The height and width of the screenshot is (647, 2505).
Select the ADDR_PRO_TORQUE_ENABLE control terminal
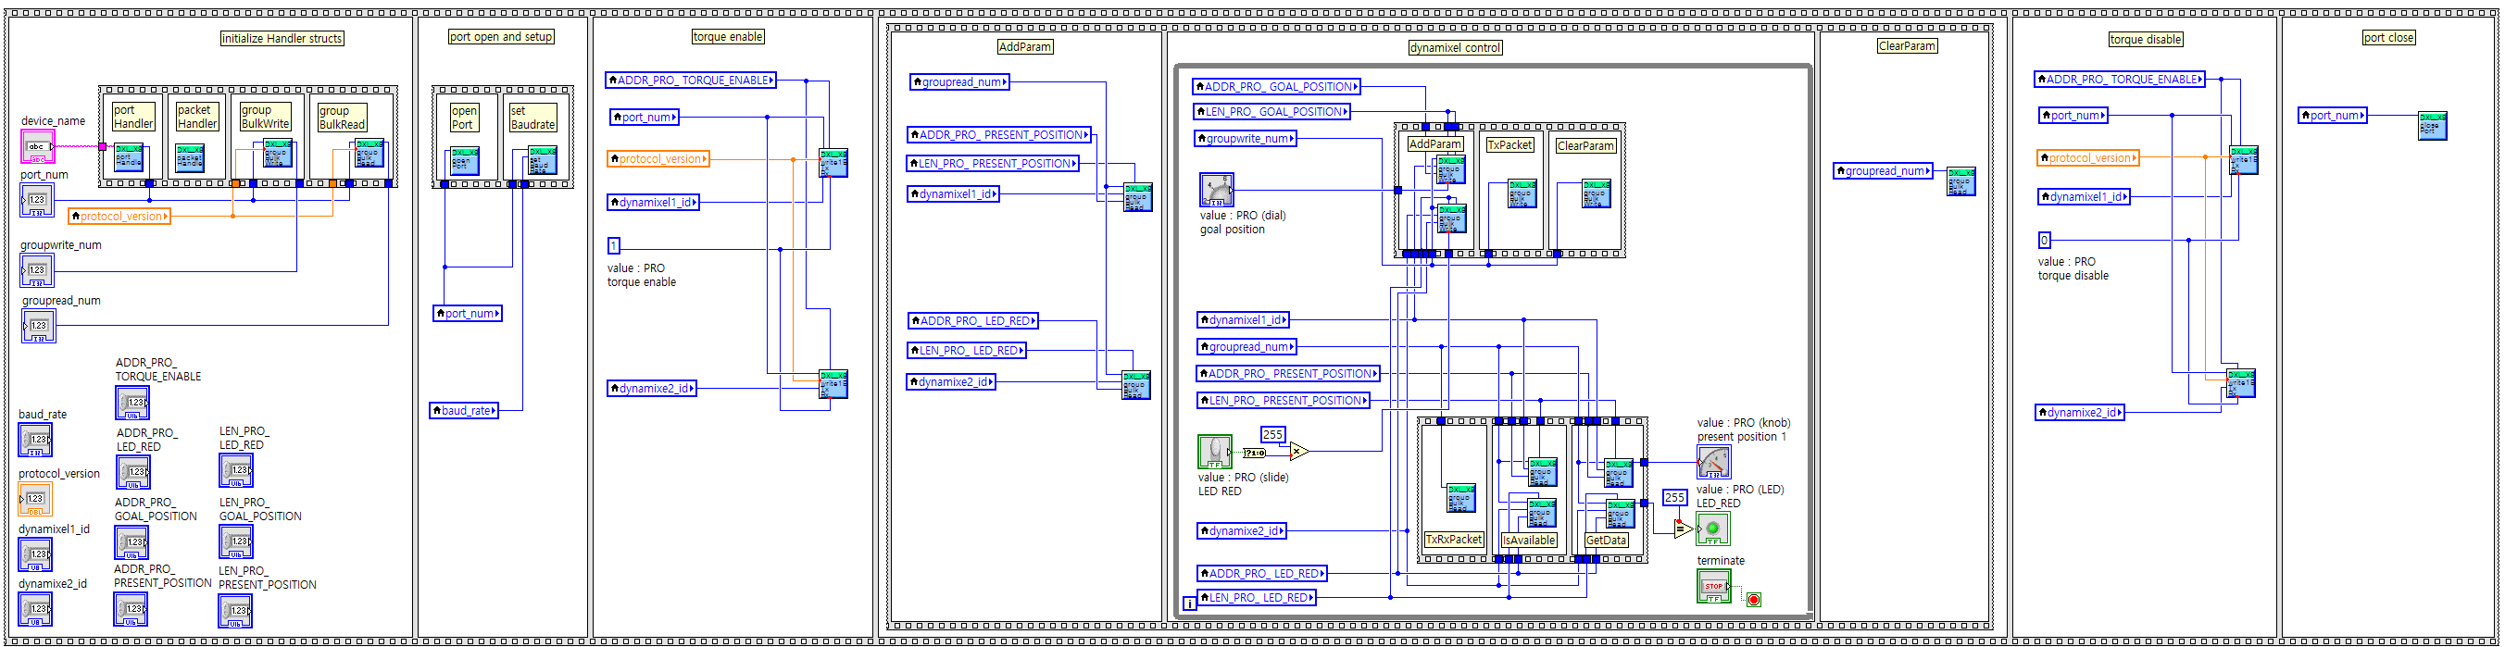pyautogui.click(x=132, y=403)
